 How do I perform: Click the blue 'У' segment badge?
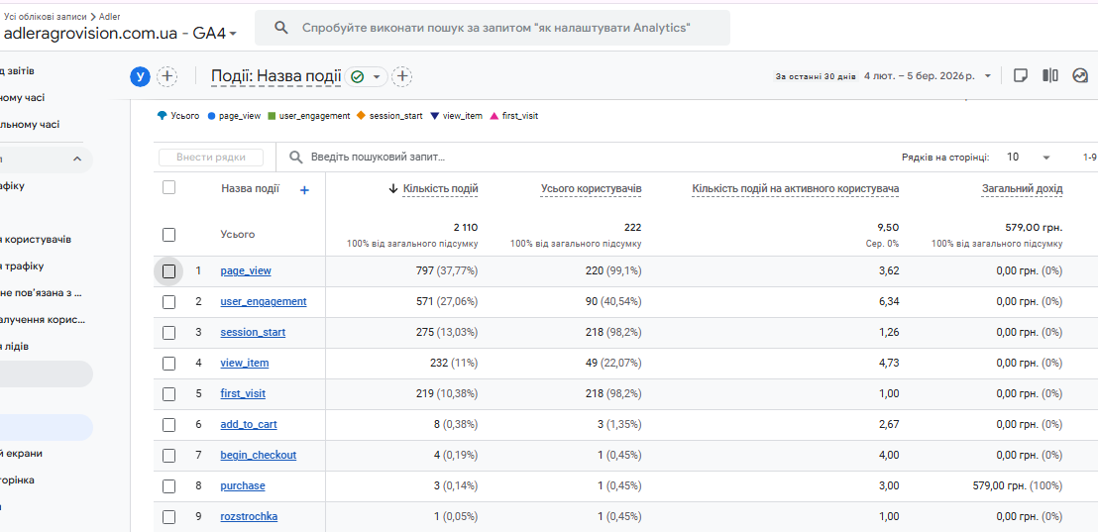click(x=140, y=76)
